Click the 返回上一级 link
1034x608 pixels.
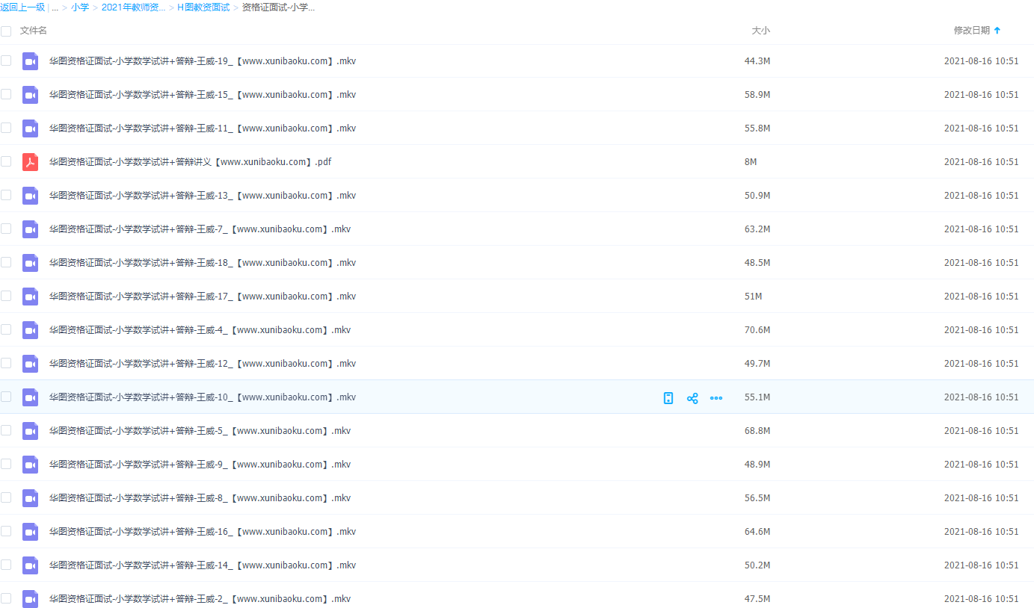(22, 7)
